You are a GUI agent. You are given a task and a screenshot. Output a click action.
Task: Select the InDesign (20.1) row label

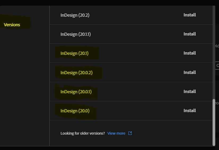[x=75, y=53]
